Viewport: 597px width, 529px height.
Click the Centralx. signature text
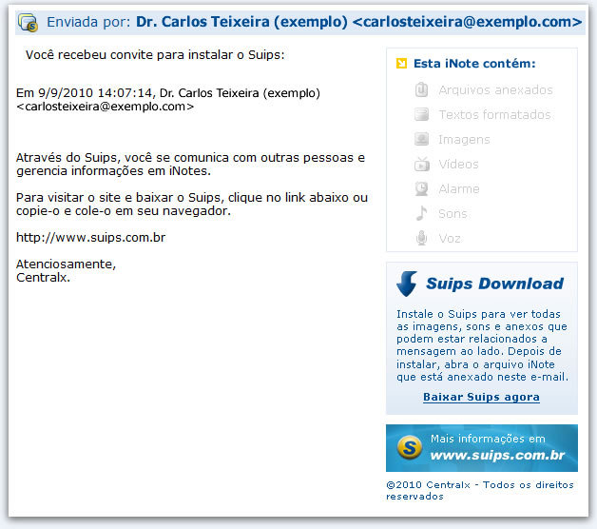pos(43,278)
